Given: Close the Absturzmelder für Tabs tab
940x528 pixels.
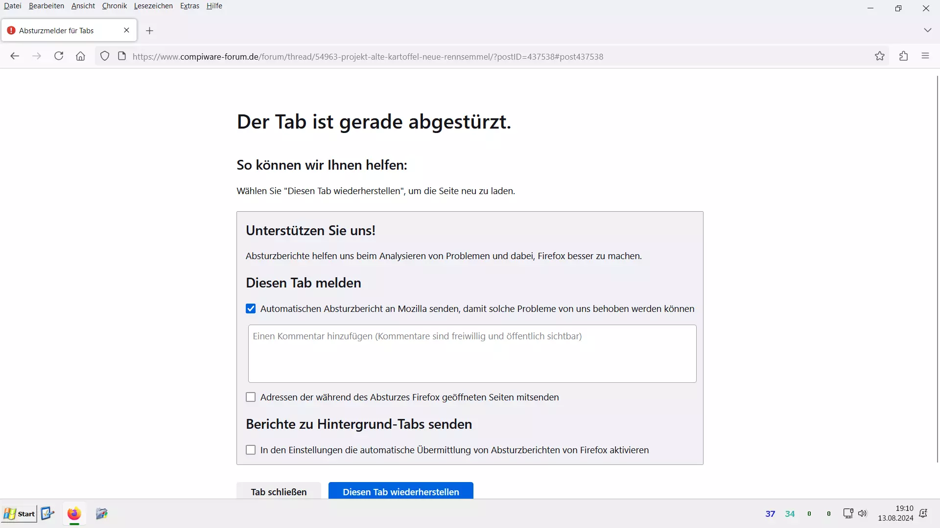Looking at the screenshot, I should pyautogui.click(x=126, y=30).
